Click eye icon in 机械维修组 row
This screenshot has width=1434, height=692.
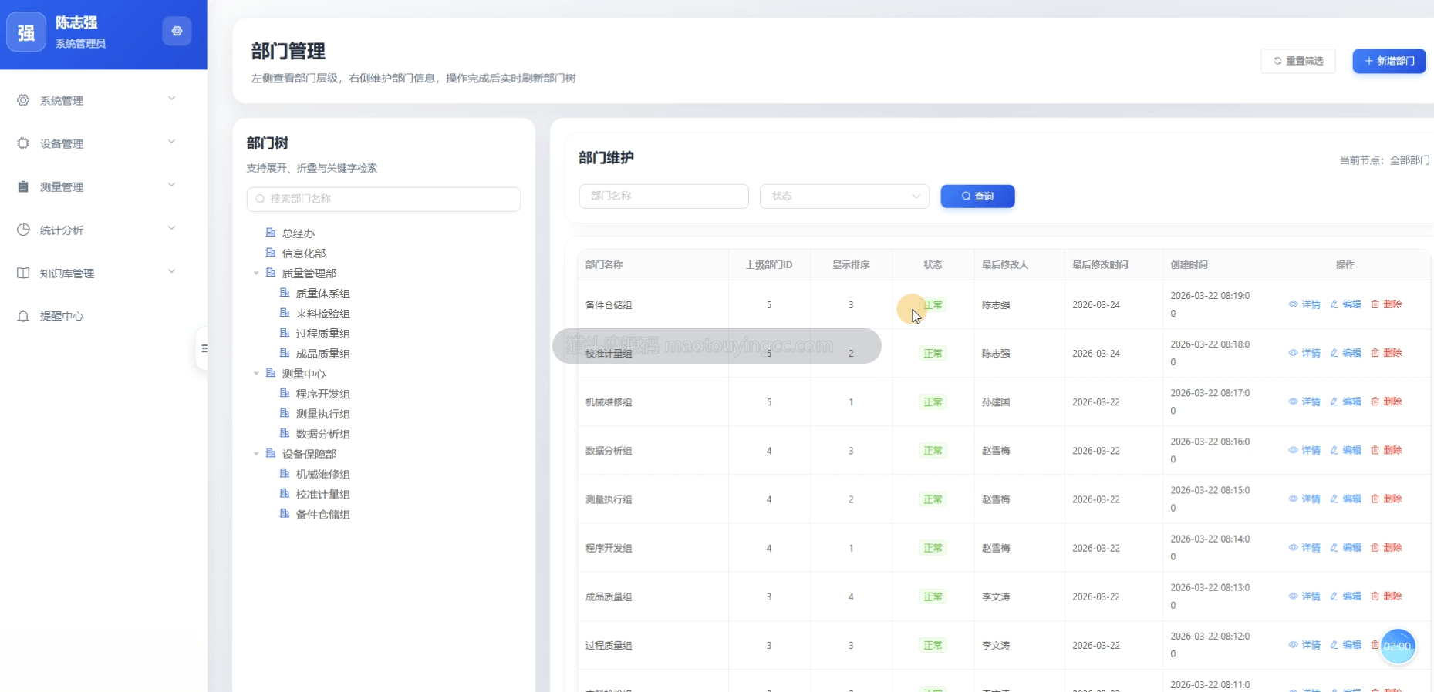click(x=1293, y=401)
